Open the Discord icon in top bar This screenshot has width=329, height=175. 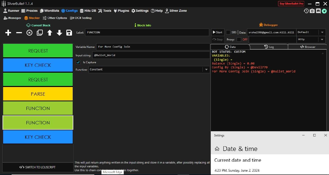318,11
